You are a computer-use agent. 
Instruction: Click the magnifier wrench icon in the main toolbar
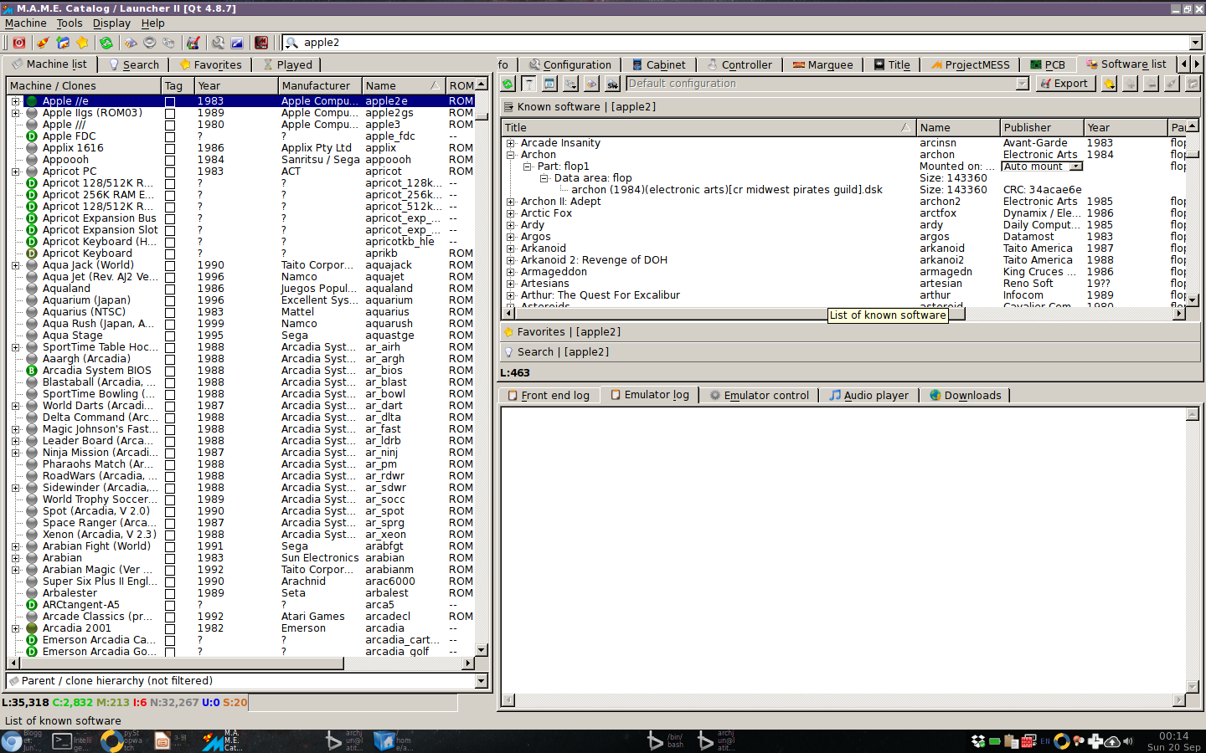(218, 43)
